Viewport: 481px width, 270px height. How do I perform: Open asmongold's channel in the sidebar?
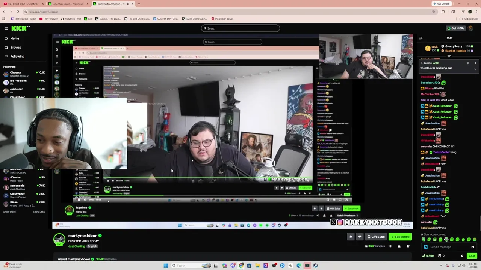[x=23, y=187]
